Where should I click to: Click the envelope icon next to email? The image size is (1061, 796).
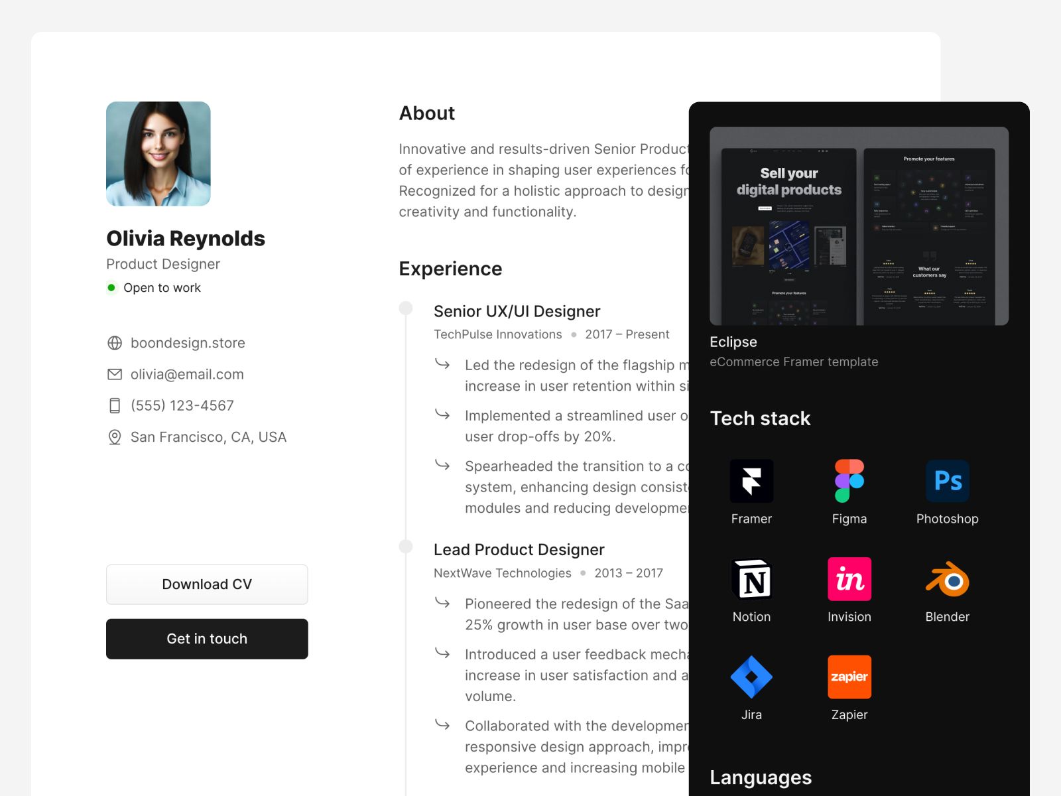tap(115, 374)
